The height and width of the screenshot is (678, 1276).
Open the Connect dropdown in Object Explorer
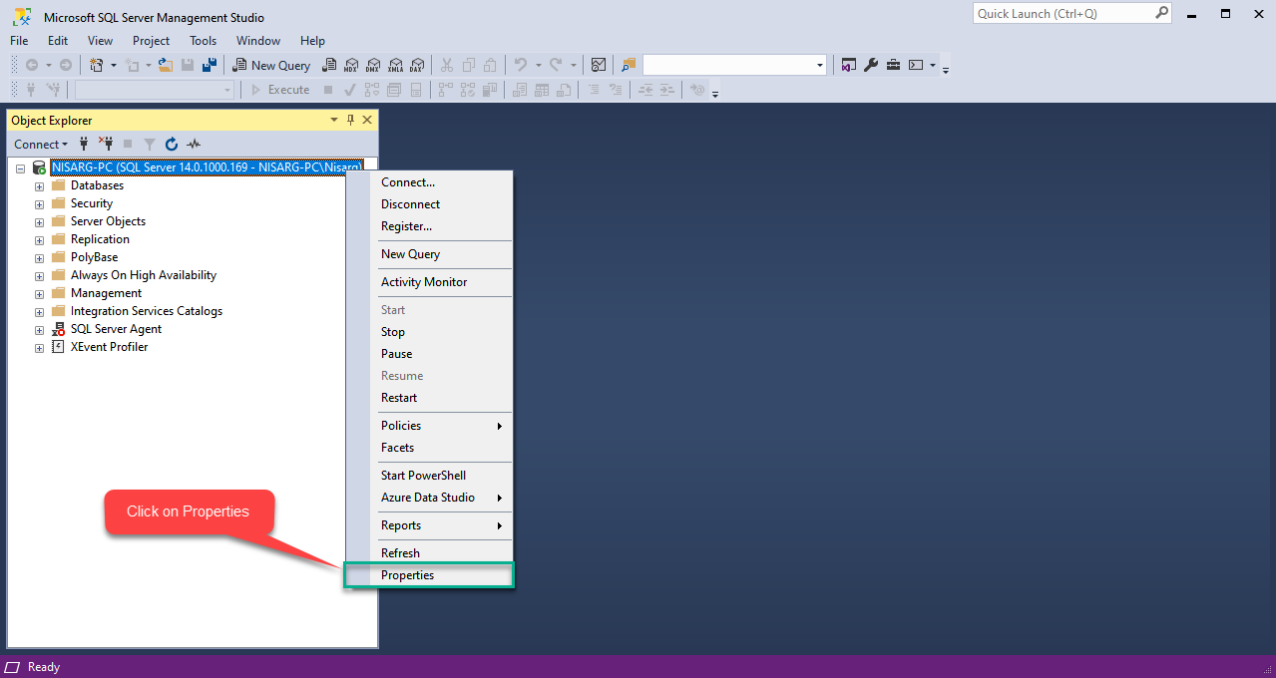[41, 145]
